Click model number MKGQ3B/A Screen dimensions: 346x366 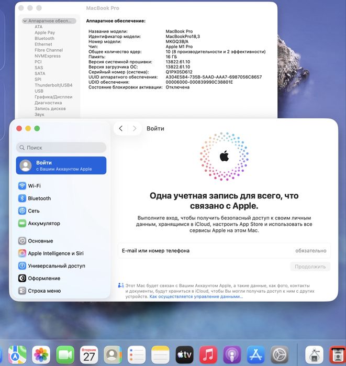point(177,41)
